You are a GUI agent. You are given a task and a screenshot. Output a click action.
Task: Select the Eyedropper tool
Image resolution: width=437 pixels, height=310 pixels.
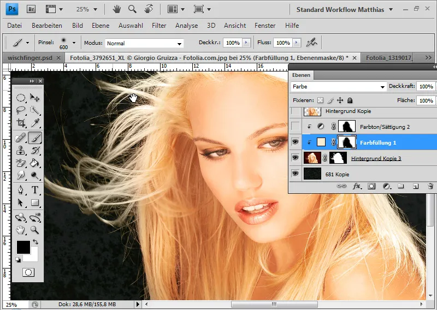tap(35, 123)
